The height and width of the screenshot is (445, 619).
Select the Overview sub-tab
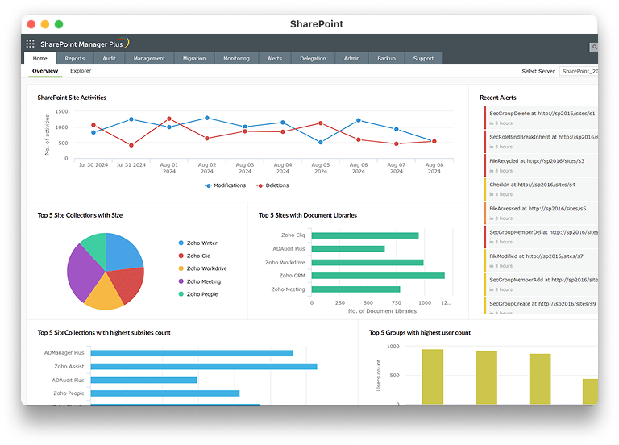pyautogui.click(x=45, y=71)
